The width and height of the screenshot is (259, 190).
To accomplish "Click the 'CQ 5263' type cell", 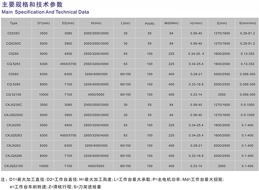I will point(13,64).
